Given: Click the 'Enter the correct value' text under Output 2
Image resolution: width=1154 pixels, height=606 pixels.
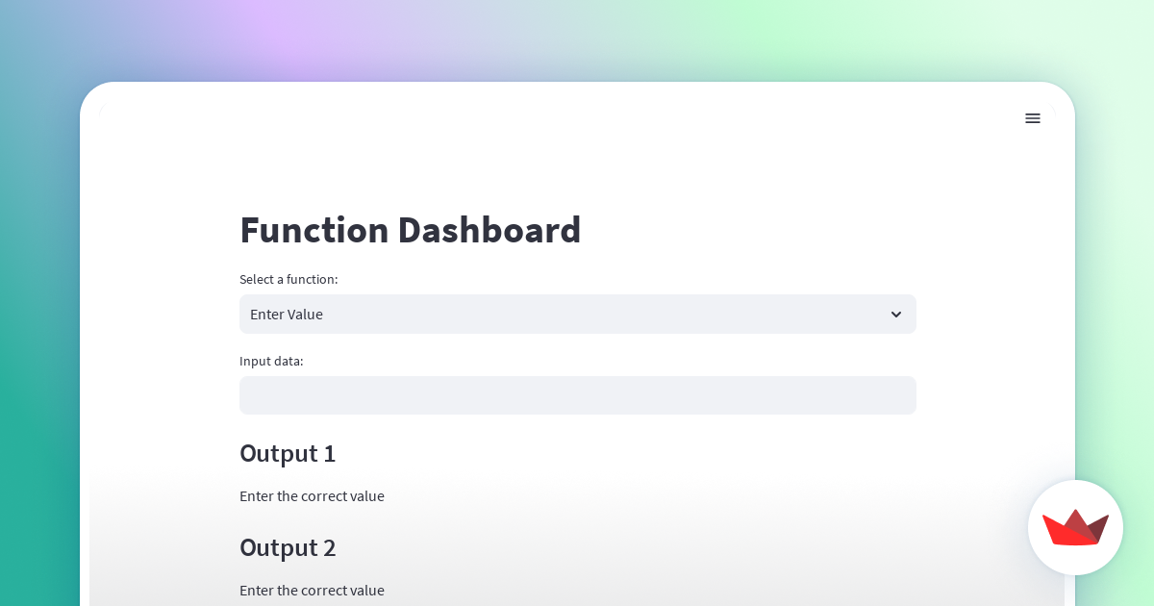Looking at the screenshot, I should pos(312,591).
